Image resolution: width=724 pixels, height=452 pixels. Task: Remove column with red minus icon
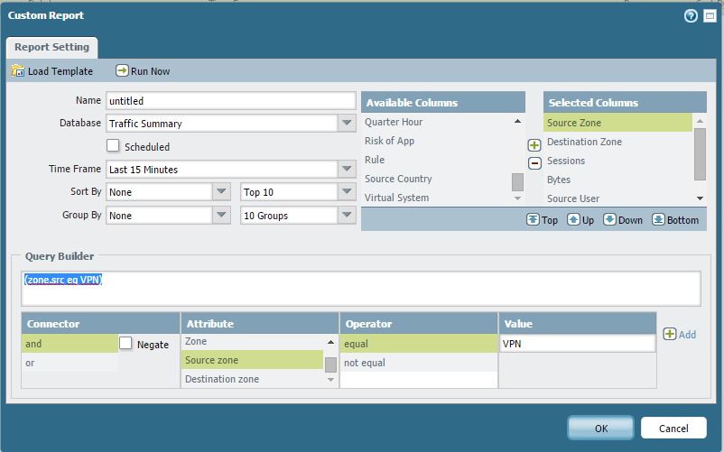pos(534,162)
